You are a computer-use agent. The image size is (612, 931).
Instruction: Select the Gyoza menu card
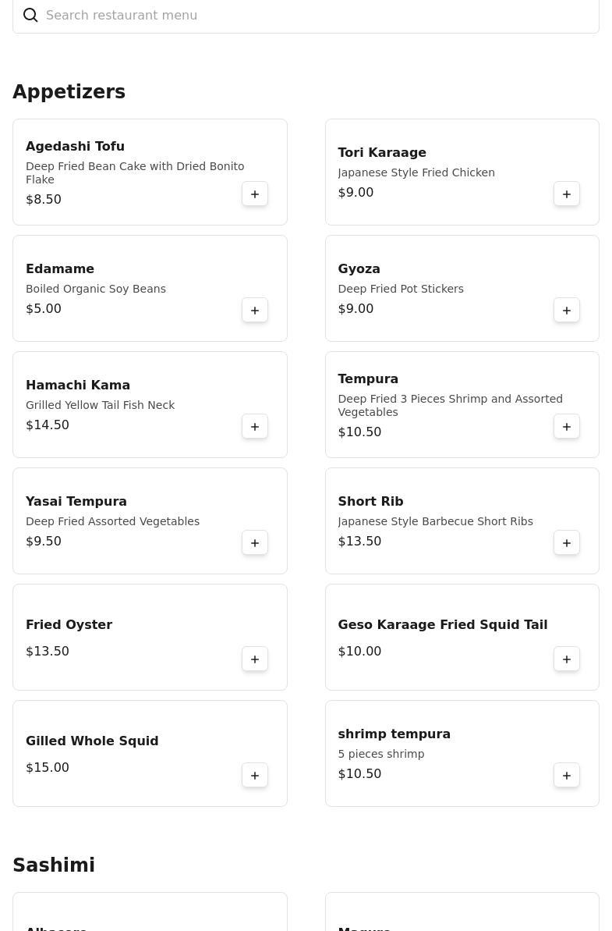(x=462, y=289)
